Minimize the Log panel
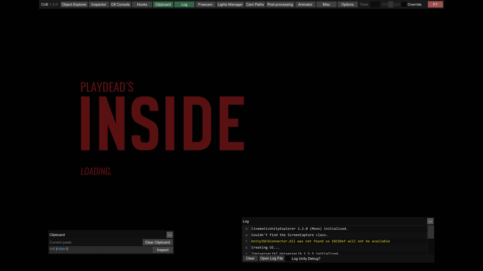Viewport: 483px width, 271px height. coord(430,221)
